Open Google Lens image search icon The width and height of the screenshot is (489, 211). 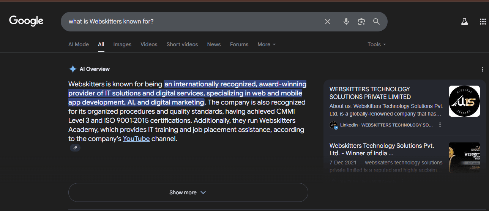tap(361, 22)
